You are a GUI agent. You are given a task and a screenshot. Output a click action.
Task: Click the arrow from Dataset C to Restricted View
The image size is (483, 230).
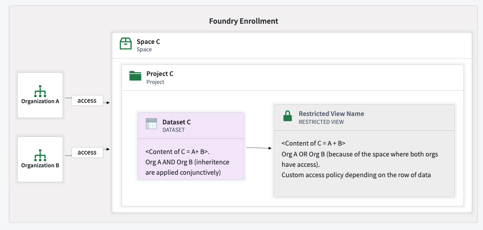click(x=259, y=148)
